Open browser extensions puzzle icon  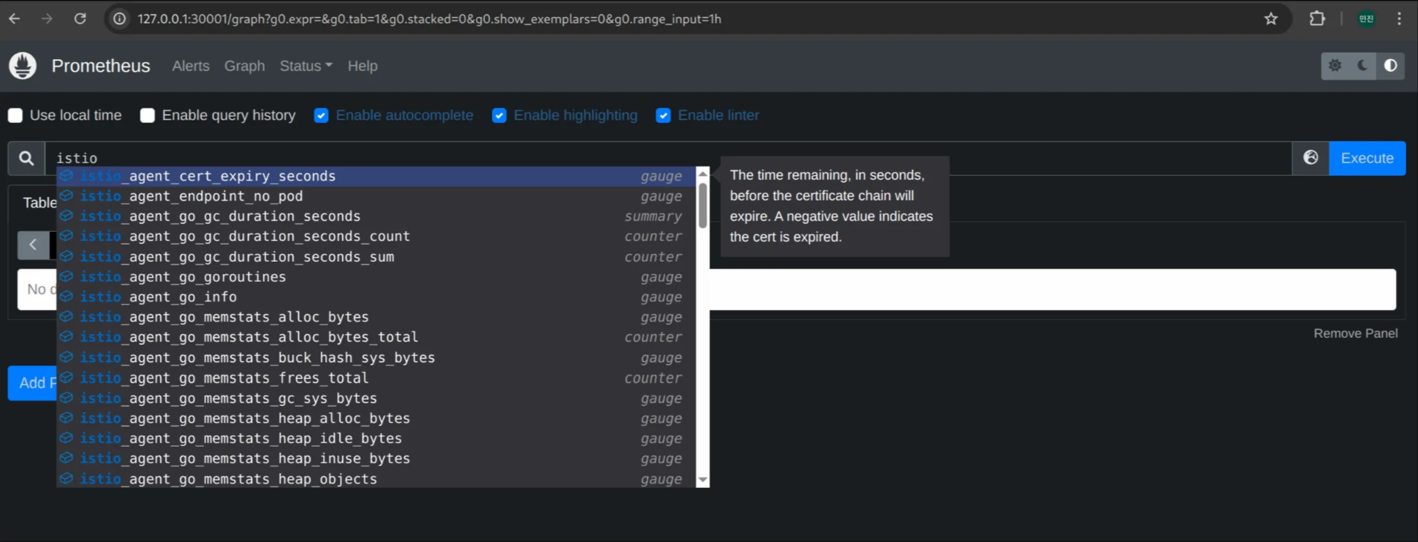tap(1317, 19)
